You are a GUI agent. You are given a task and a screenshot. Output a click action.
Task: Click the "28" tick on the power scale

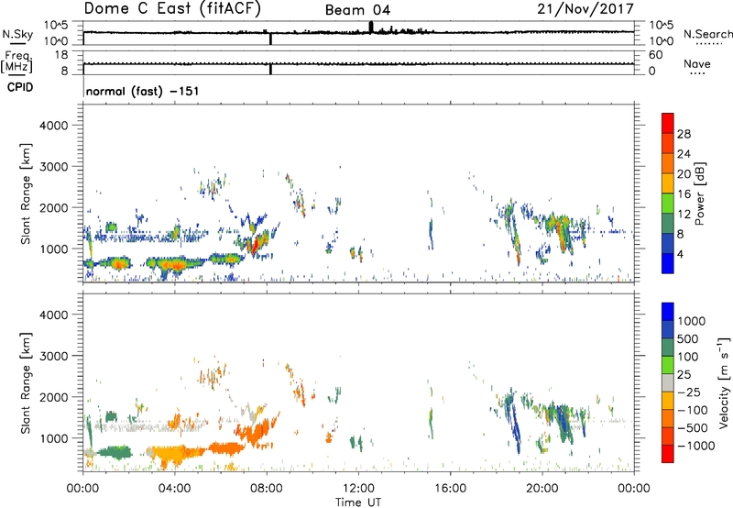(684, 134)
